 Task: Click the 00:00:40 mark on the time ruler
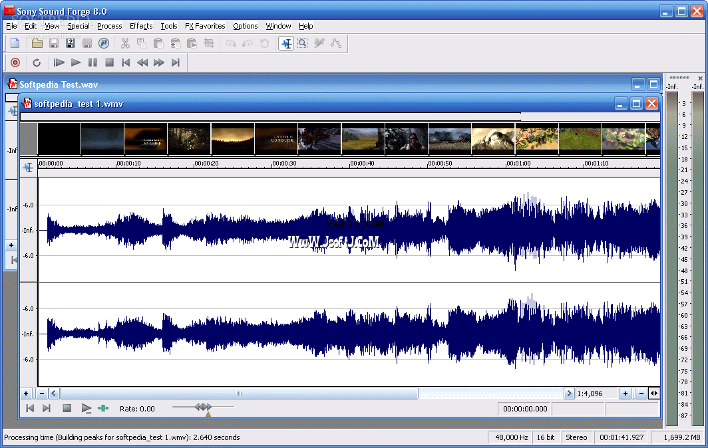point(362,164)
